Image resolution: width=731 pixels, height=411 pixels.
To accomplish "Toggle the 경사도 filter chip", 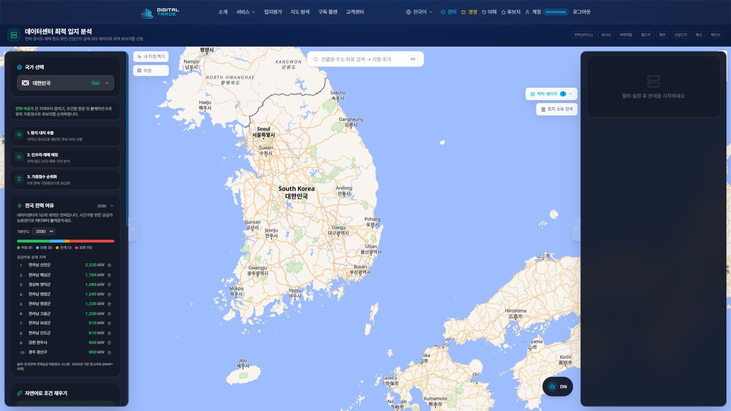I will pos(606,35).
